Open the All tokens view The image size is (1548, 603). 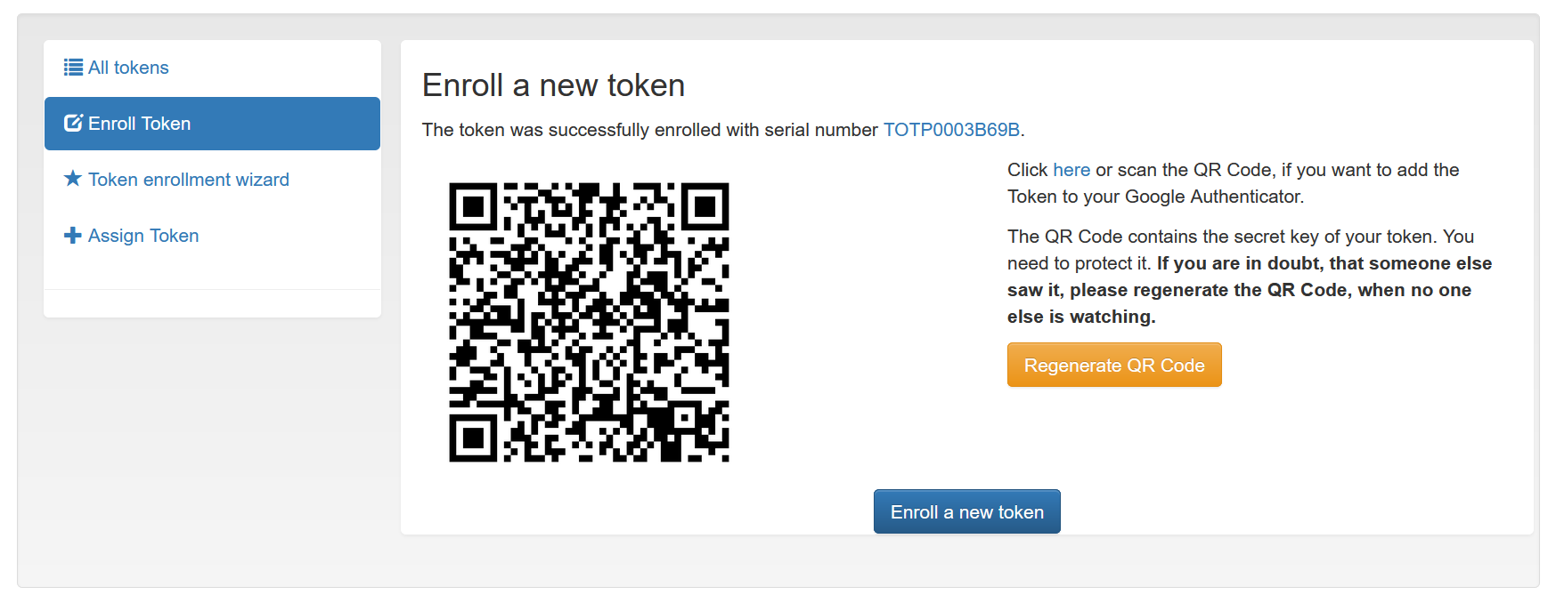129,68
